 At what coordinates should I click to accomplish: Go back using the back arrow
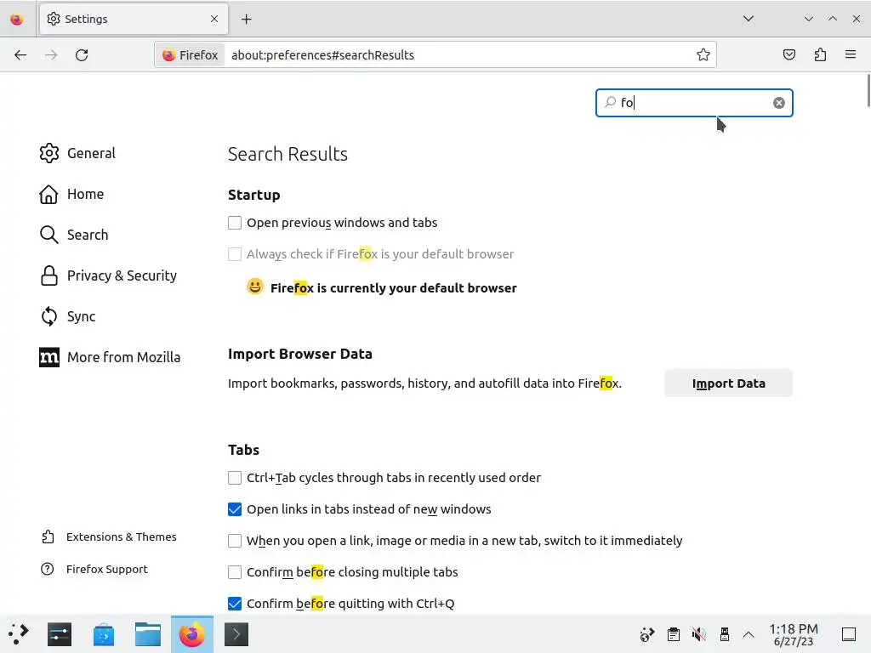point(20,55)
